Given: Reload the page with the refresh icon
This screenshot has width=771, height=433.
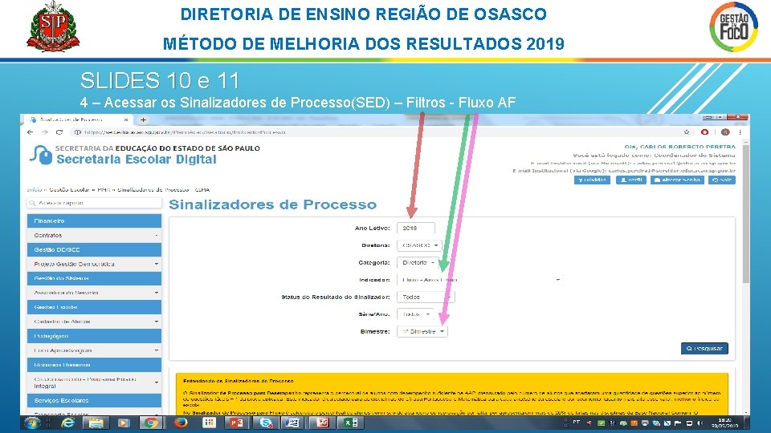Looking at the screenshot, I should pyautogui.click(x=59, y=132).
